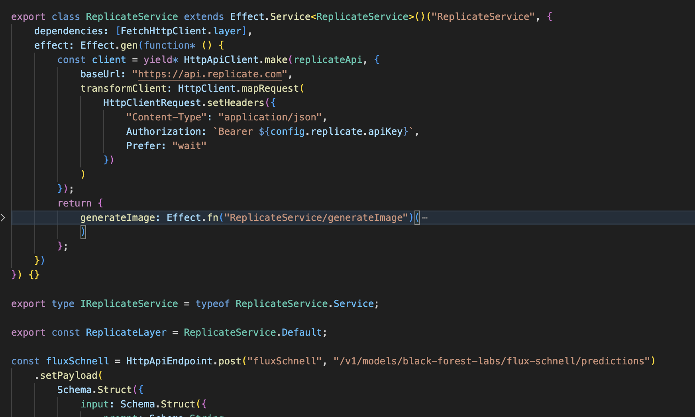This screenshot has width=695, height=417.
Task: Place cursor on "FetchHttpClient" in dependencies
Action: coord(164,31)
